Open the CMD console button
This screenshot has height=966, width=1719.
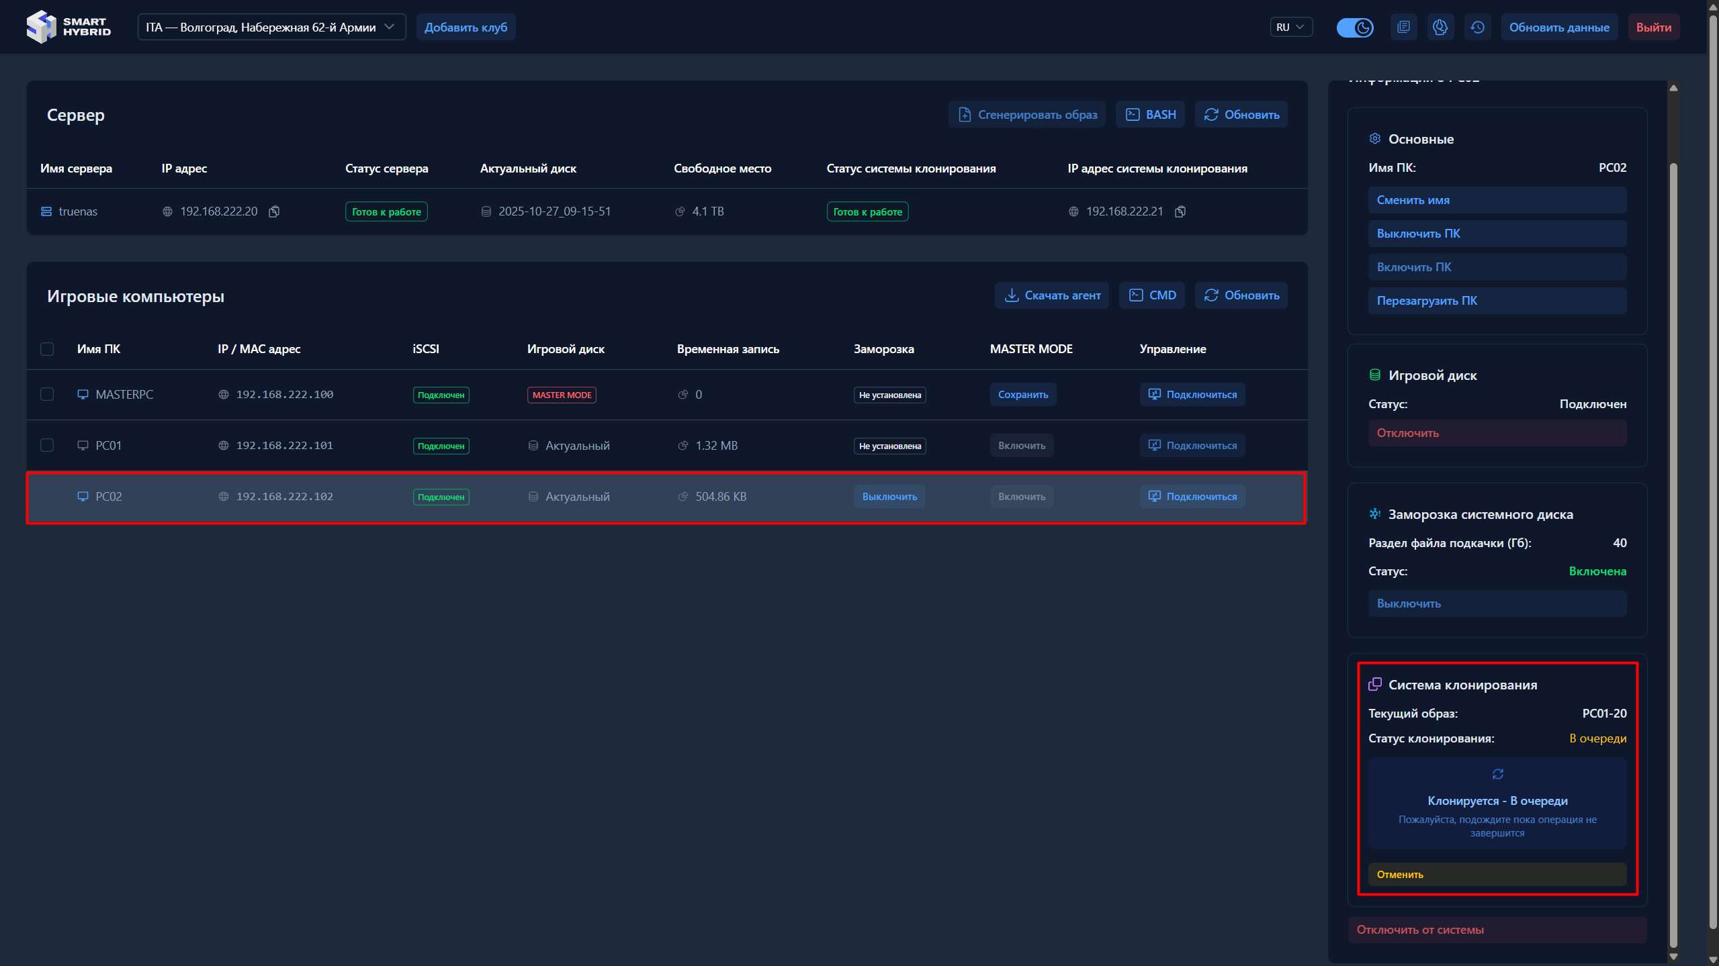click(1152, 295)
